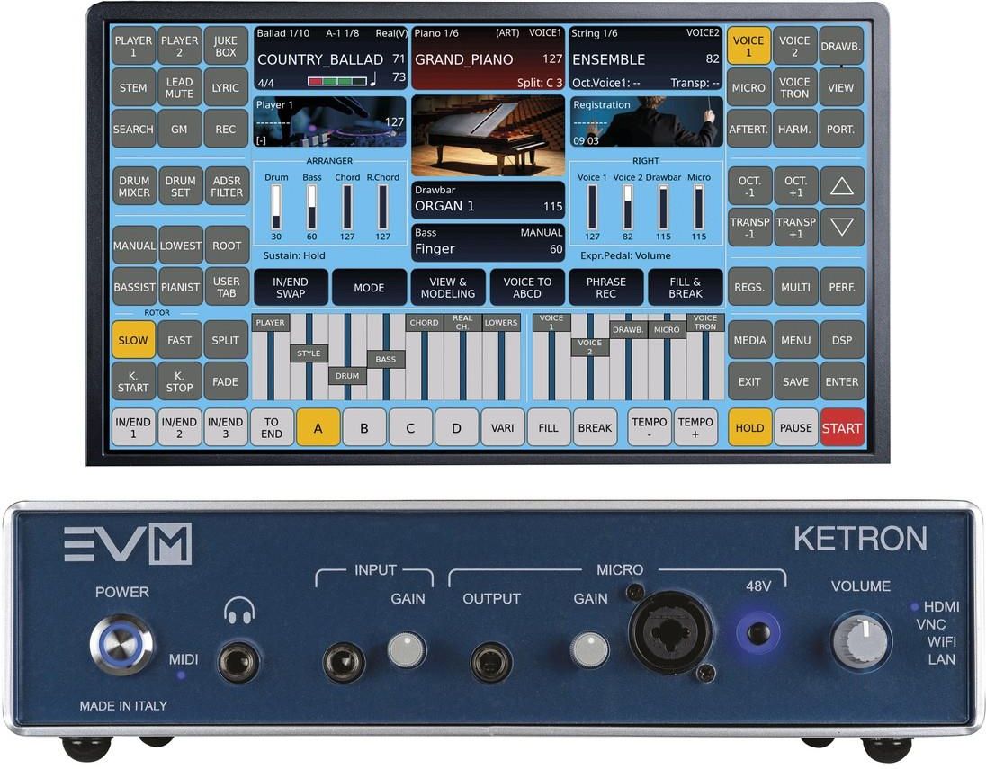The image size is (986, 769).
Task: Open the IN/END SWAP function
Action: pos(291,287)
